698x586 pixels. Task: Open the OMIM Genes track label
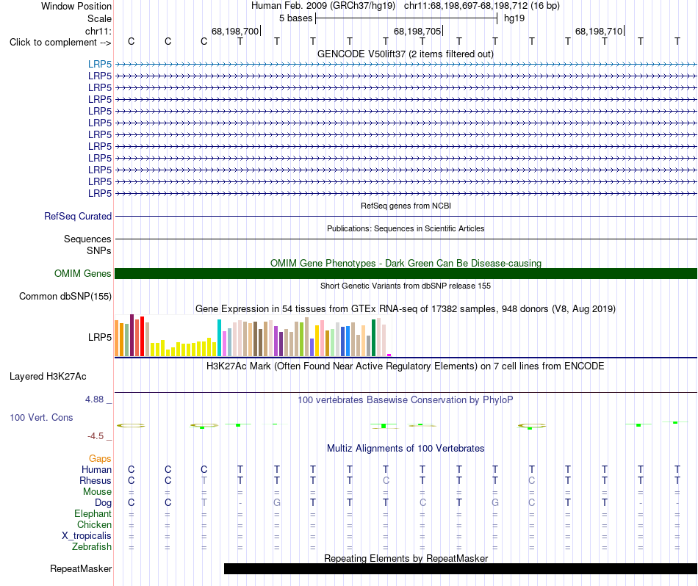click(82, 274)
